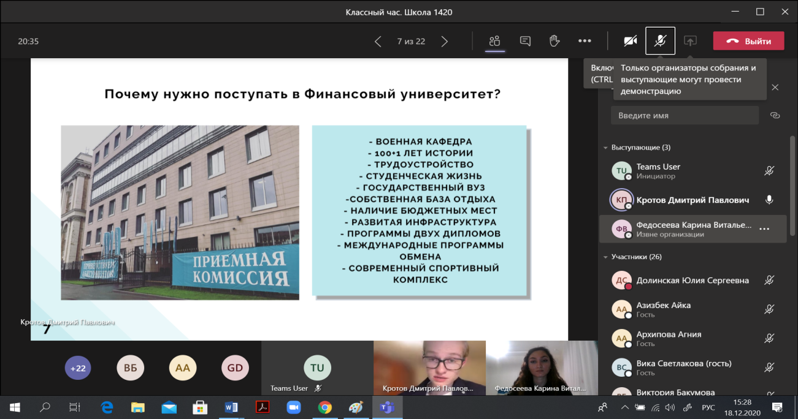Screen dimensions: 798x419
Task: Open Microsoft Store from taskbar
Action: pos(200,407)
